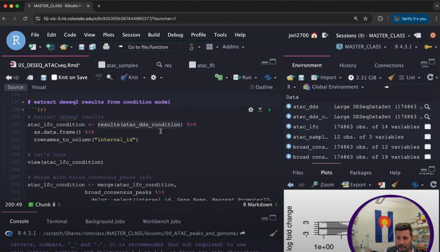The height and width of the screenshot is (252, 440).
Task: Switch to History tab
Action: (348, 65)
